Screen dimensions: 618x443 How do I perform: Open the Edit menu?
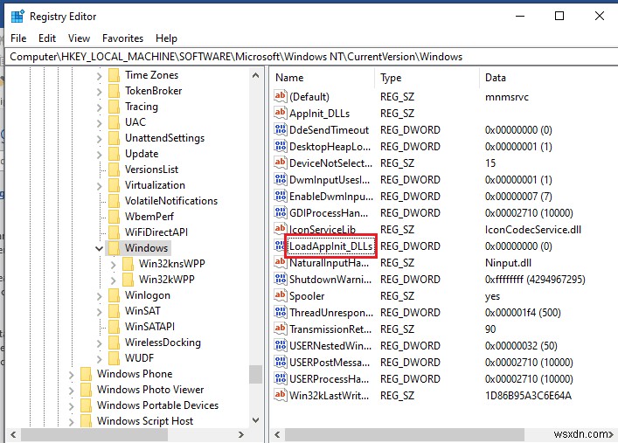click(47, 38)
